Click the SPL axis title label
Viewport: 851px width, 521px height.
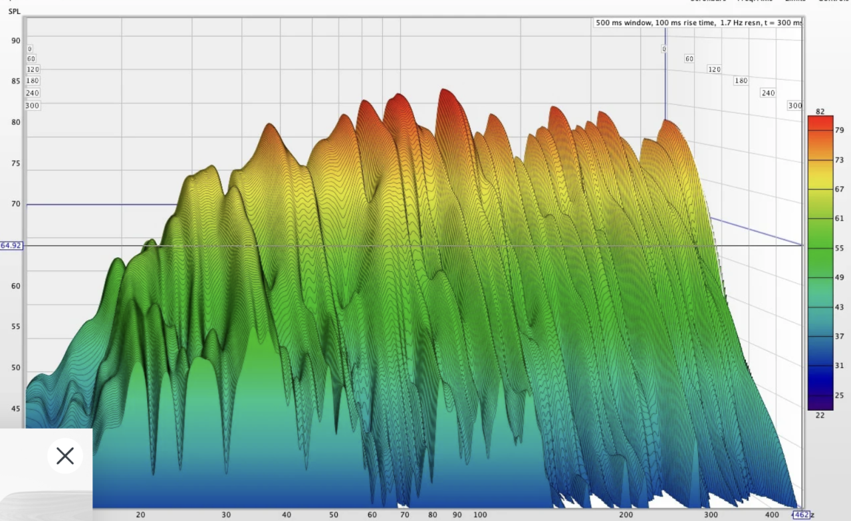15,11
